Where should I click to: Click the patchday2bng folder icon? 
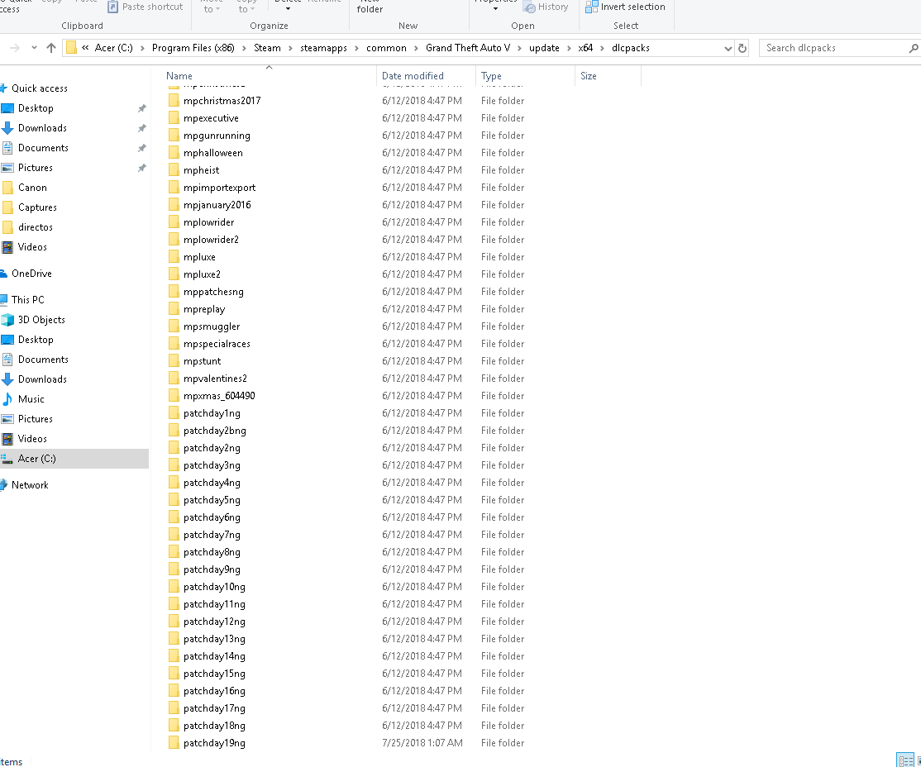(x=174, y=430)
